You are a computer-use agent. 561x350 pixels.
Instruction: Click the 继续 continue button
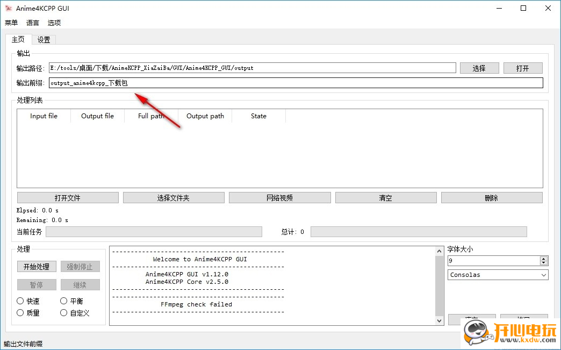point(80,285)
